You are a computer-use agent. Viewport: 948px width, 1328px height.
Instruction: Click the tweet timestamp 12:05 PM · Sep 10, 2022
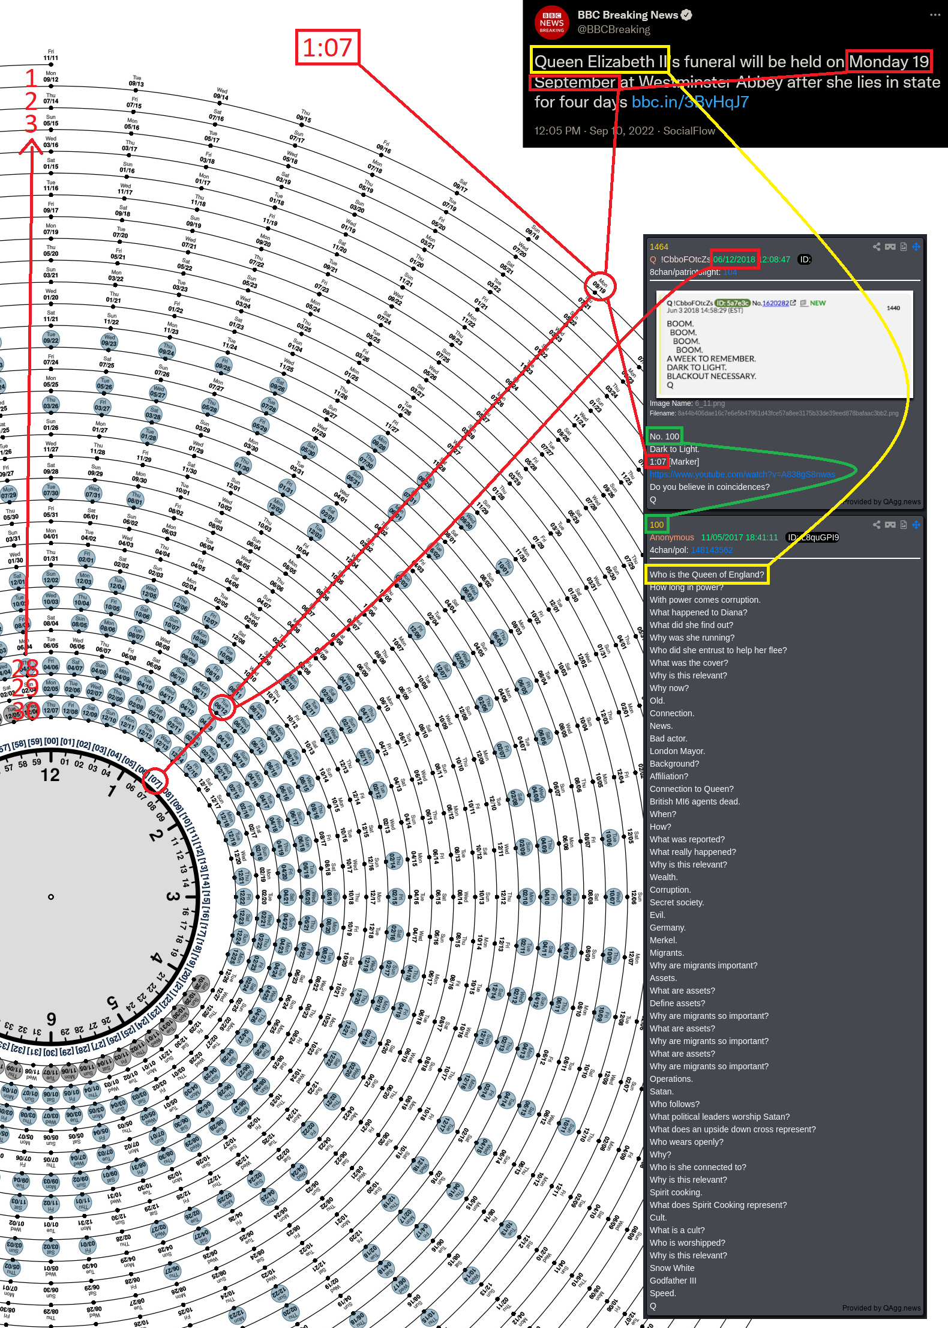[x=594, y=131]
